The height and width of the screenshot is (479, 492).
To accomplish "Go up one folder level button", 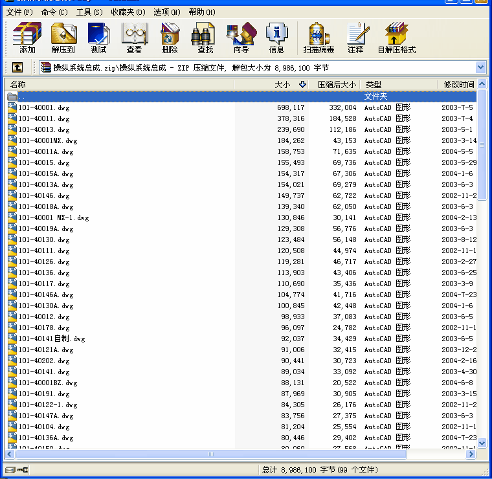I will tap(17, 67).
